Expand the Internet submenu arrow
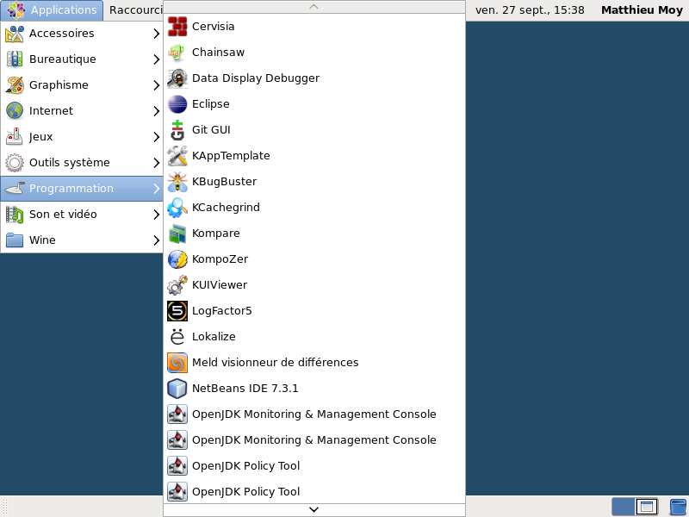689x517 pixels. click(x=156, y=111)
